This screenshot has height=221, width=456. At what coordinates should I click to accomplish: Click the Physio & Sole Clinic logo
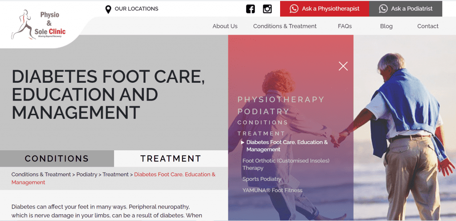(x=38, y=25)
